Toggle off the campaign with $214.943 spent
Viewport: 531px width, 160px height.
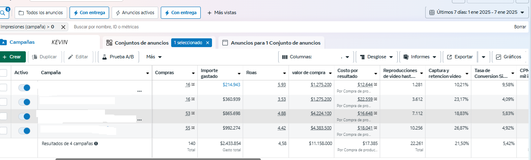tap(25, 87)
